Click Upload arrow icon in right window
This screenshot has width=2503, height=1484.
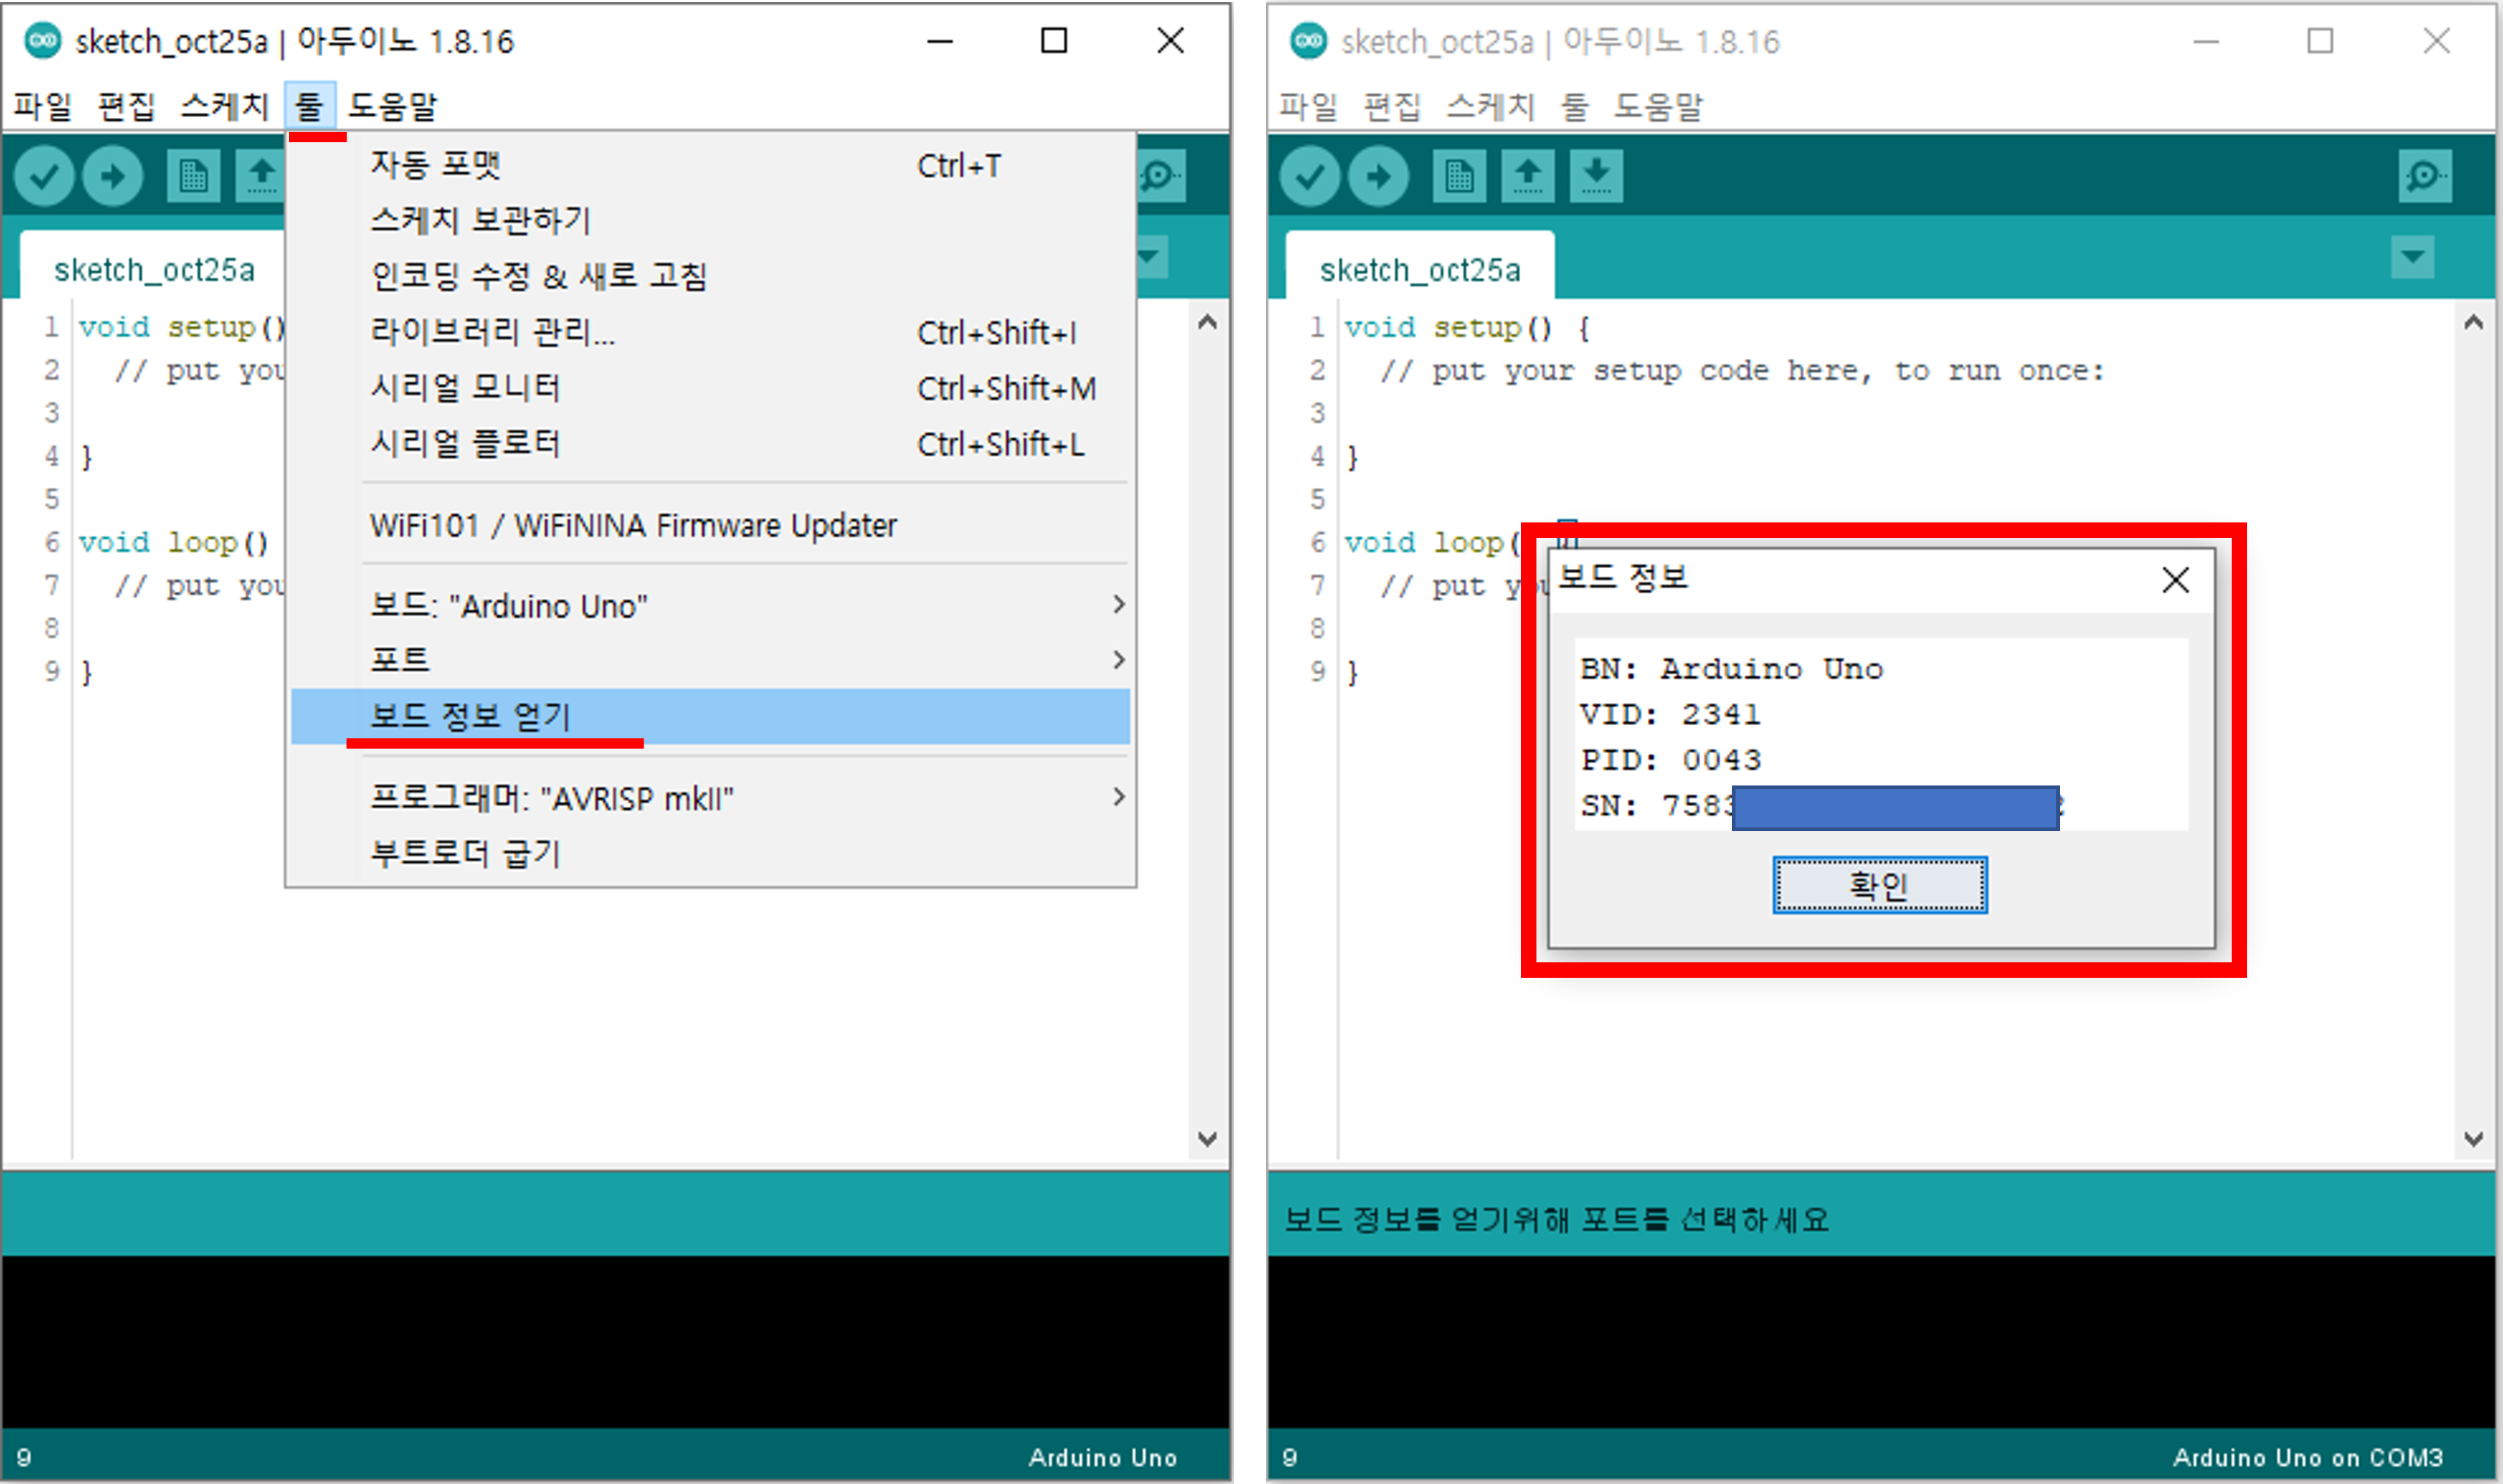pos(1377,177)
